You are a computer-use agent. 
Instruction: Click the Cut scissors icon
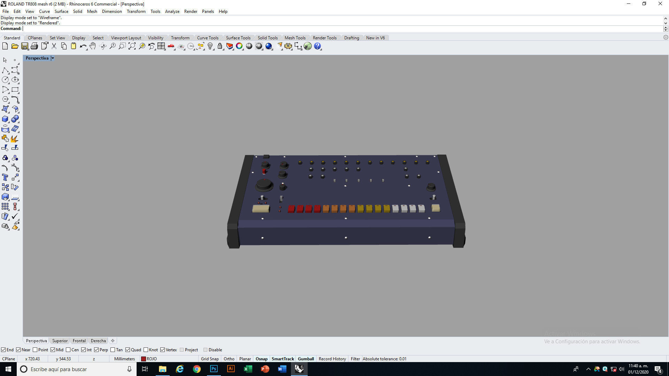pos(54,46)
